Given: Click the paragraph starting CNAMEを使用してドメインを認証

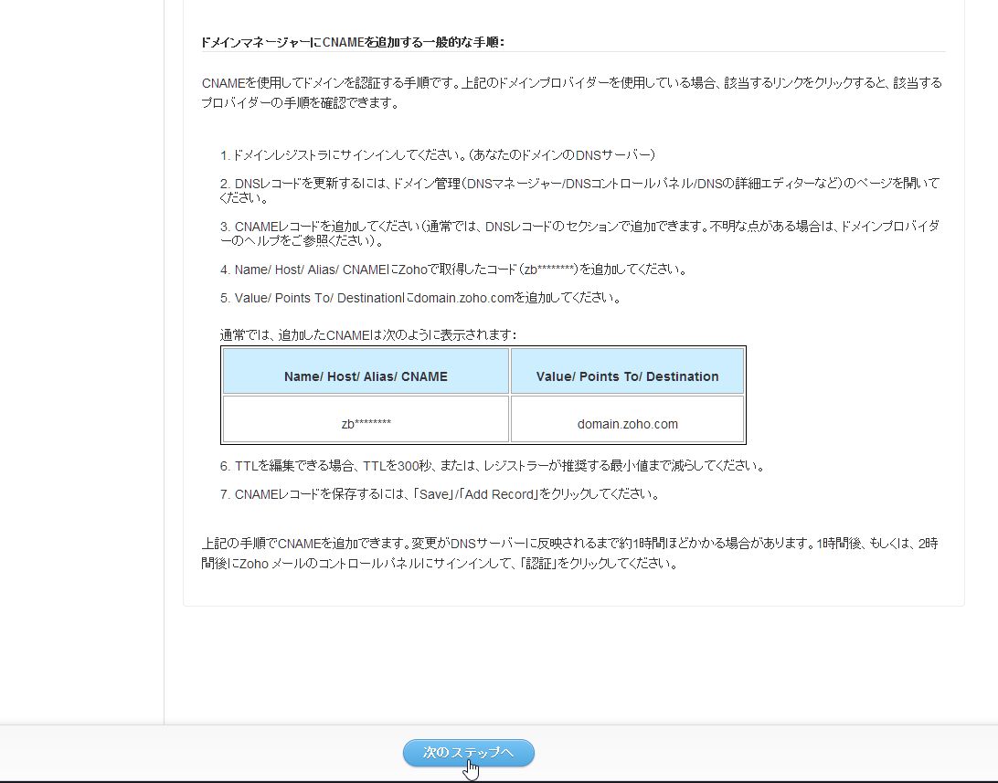Looking at the screenshot, I should pos(571,93).
